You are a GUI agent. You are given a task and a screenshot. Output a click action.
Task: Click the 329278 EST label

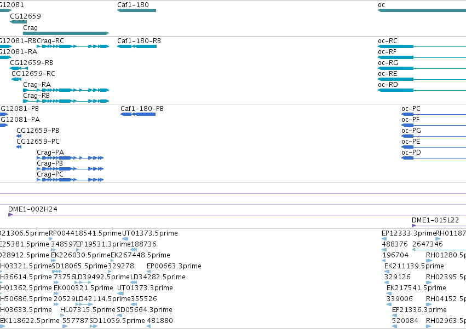121,266
